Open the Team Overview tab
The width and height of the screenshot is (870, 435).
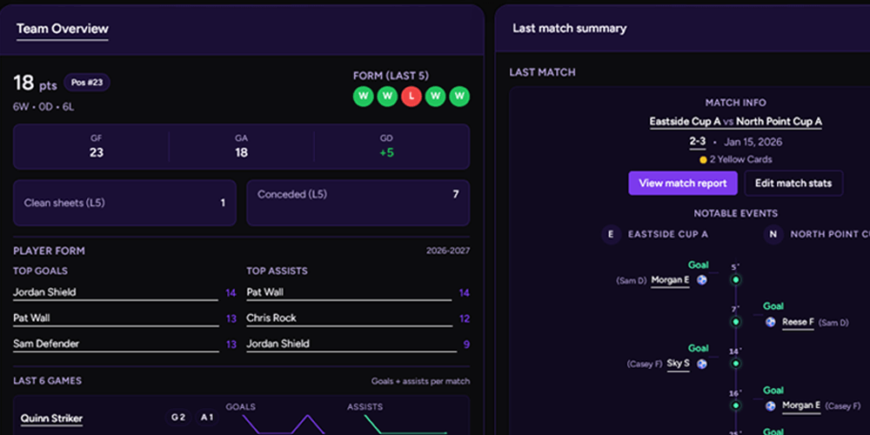coord(62,29)
